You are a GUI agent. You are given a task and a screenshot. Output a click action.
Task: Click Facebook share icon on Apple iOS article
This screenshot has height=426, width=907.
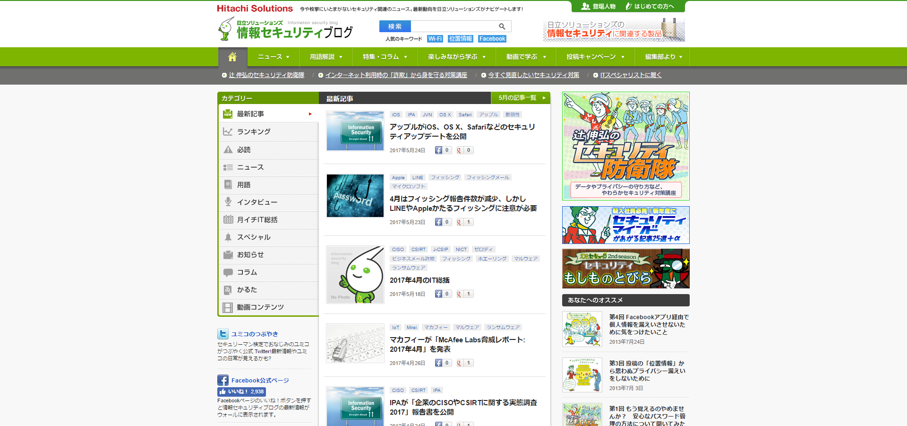click(439, 150)
